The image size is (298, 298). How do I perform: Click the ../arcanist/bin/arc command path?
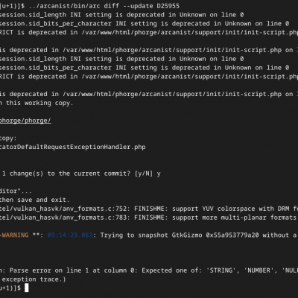[64, 6]
